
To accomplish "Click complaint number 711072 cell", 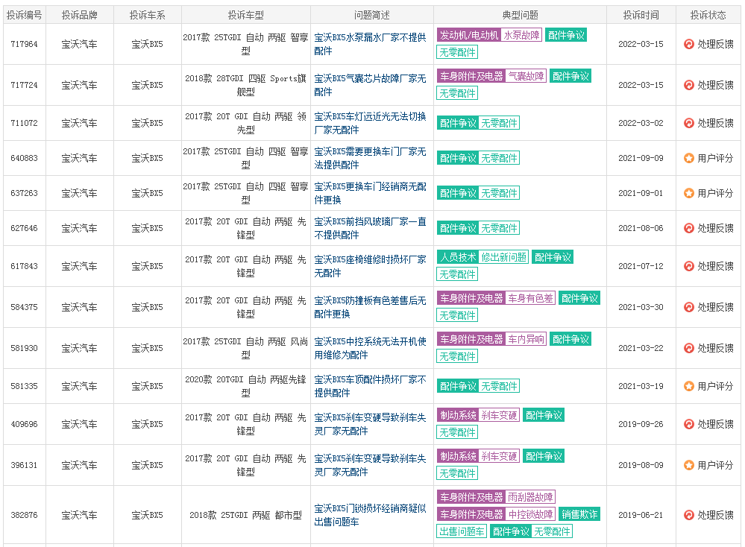I will pyautogui.click(x=24, y=123).
